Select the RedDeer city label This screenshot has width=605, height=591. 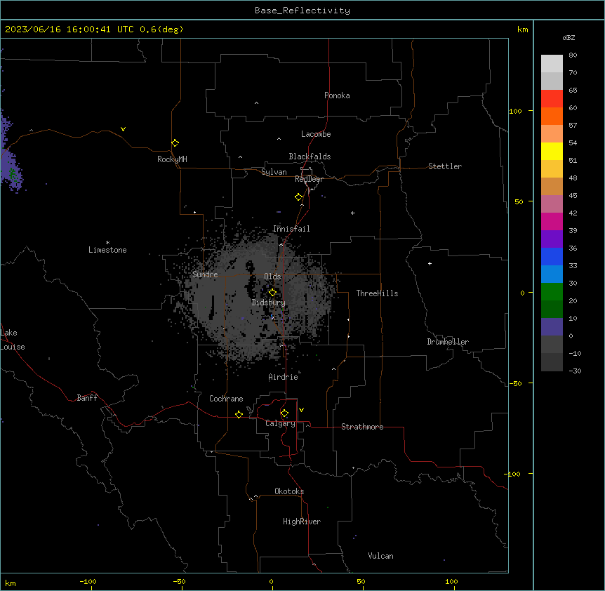[309, 179]
